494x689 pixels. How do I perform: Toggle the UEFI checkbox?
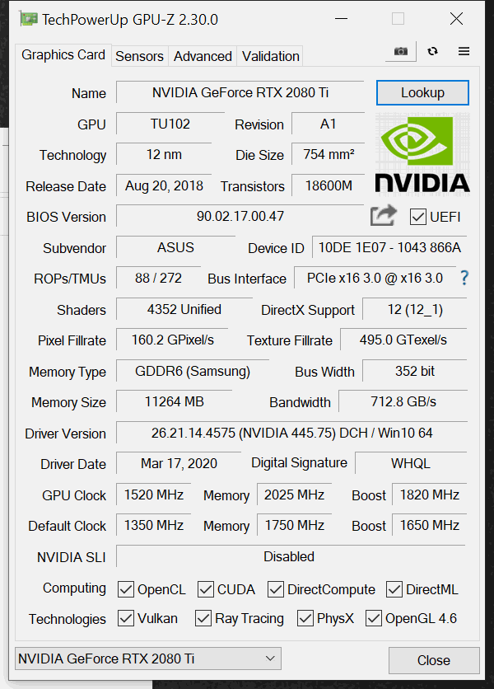[x=417, y=217]
